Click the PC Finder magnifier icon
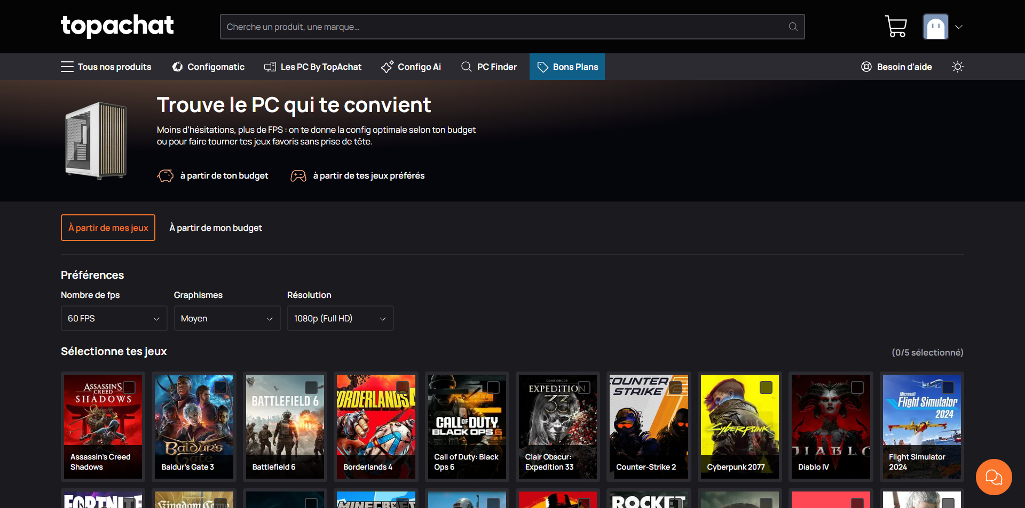The image size is (1025, 508). (466, 67)
